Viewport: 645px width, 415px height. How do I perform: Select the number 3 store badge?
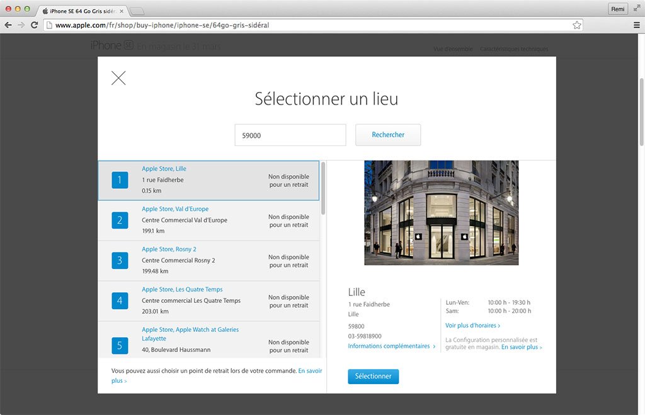(x=120, y=261)
